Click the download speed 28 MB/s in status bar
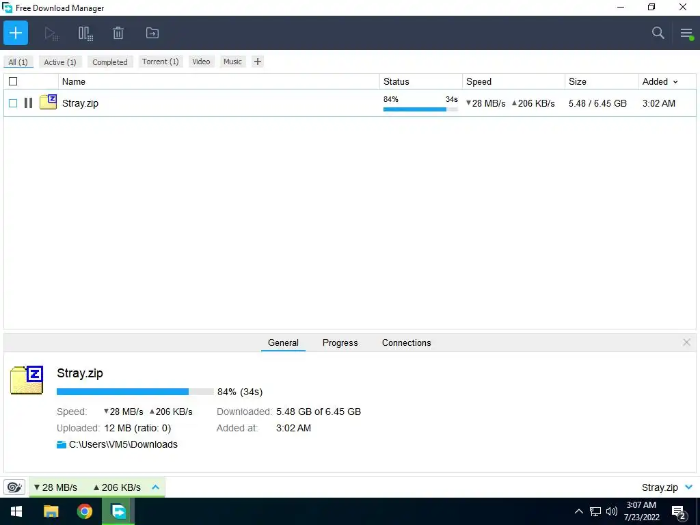Screen dimensions: 700x525 (55, 487)
